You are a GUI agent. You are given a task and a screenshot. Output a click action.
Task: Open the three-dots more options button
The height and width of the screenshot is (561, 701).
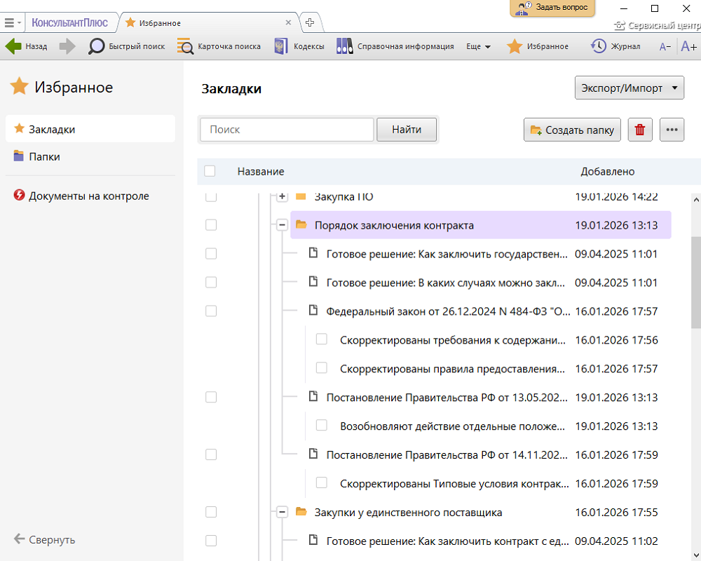[x=672, y=130]
